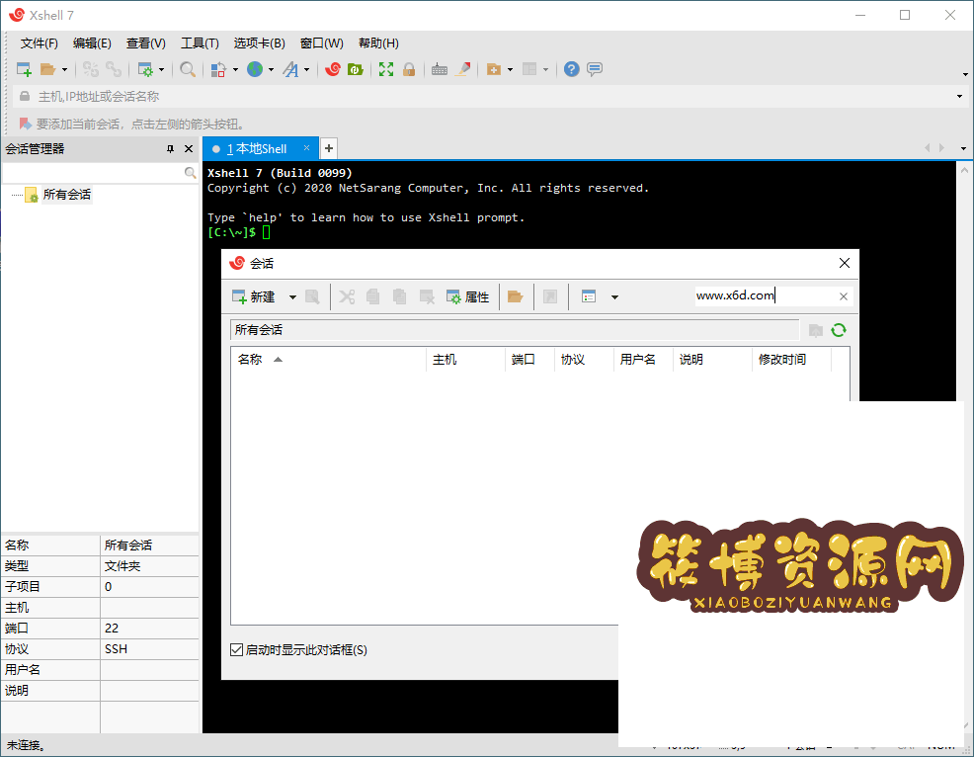Expand dropdown arrow next to font icon
Viewport: 974px width, 757px height.
click(307, 69)
